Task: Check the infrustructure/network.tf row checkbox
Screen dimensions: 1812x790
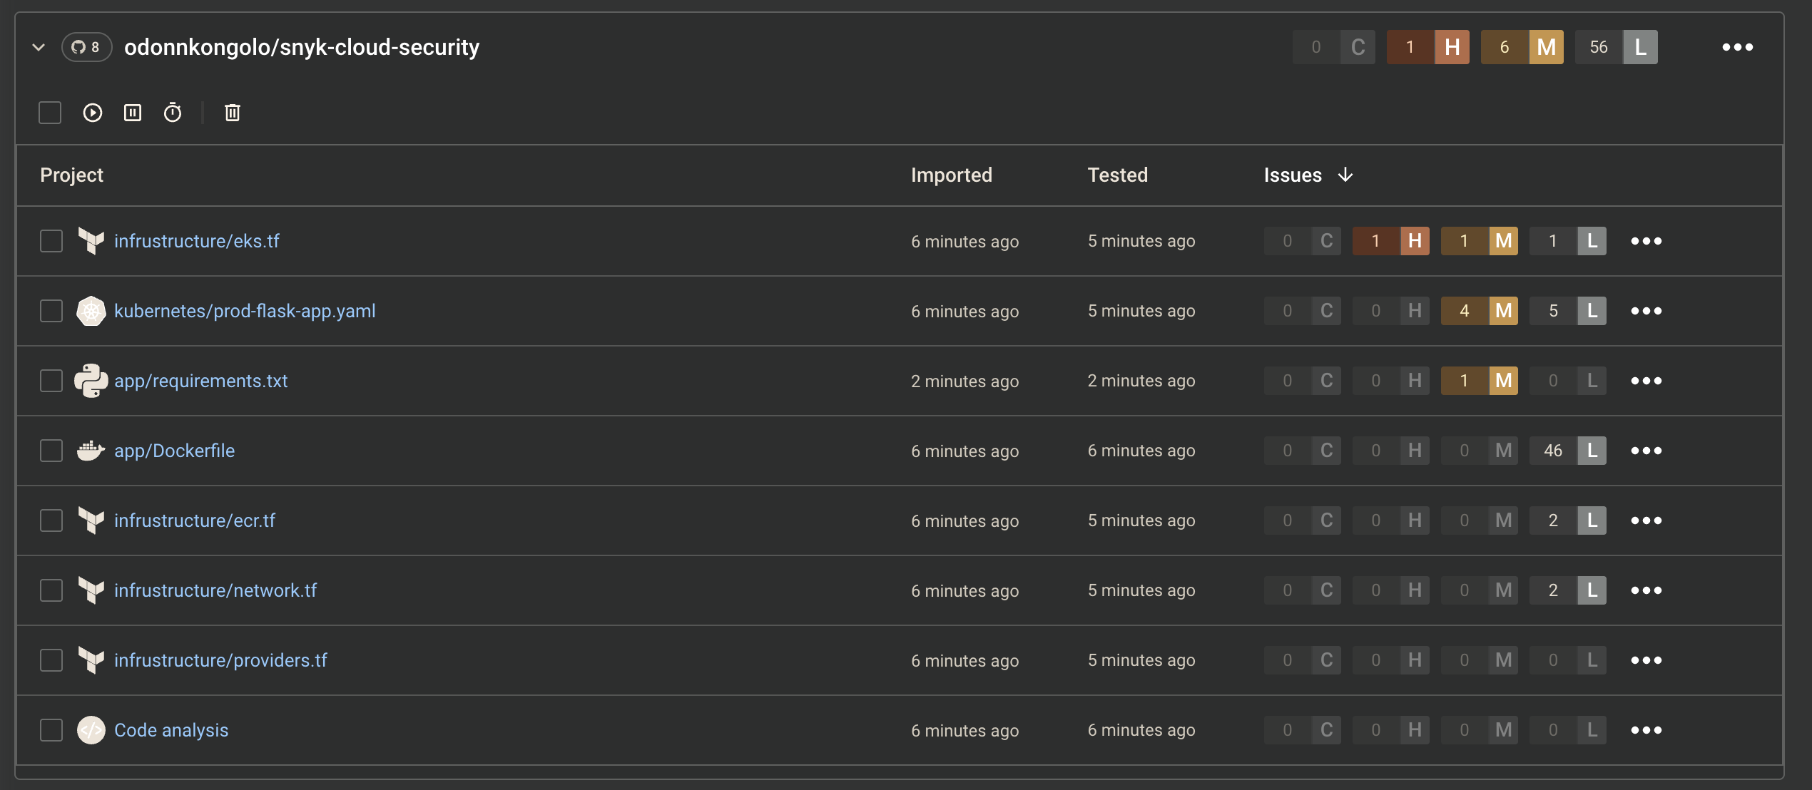Action: [x=51, y=590]
